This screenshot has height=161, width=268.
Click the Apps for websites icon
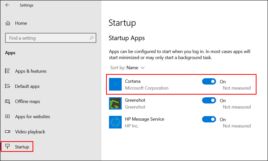(8, 116)
